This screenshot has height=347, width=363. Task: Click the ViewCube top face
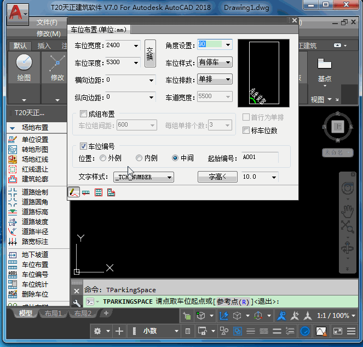pos(337,127)
